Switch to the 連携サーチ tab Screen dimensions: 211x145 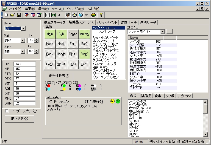pos(148,22)
